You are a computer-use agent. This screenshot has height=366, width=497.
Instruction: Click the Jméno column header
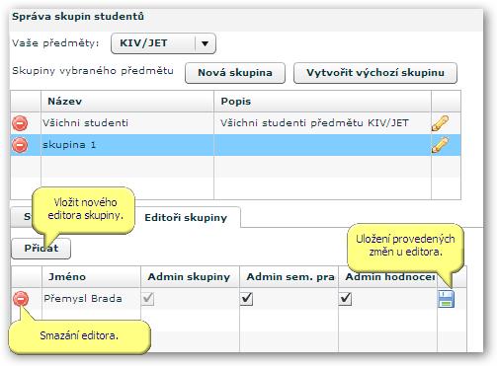pos(91,277)
